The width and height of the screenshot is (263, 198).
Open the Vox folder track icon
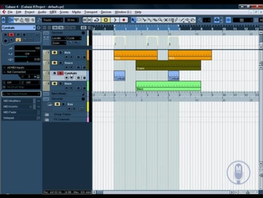pyautogui.click(x=50, y=104)
